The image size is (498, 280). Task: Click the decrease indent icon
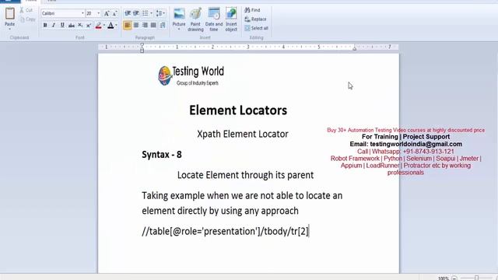coord(128,13)
